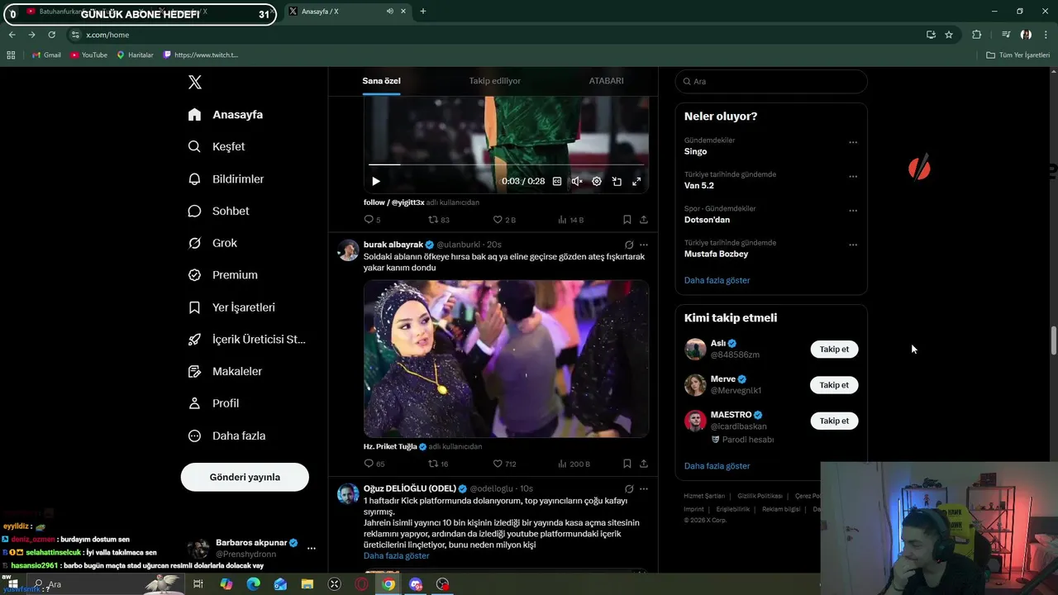Switch to the ATABARI tab
This screenshot has width=1058, height=595.
coord(606,81)
